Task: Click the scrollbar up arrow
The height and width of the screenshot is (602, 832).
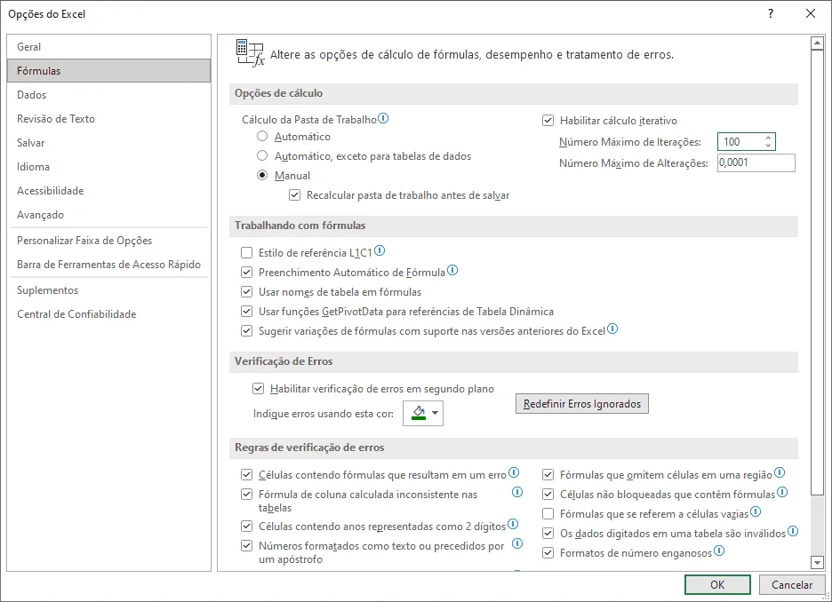Action: (x=817, y=43)
